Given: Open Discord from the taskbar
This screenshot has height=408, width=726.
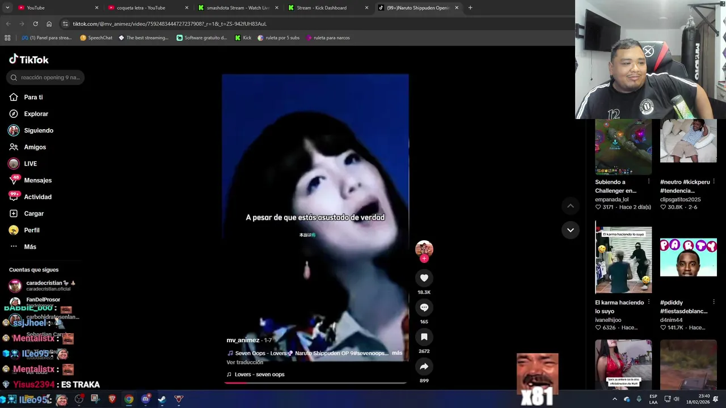Looking at the screenshot, I should 145,399.
